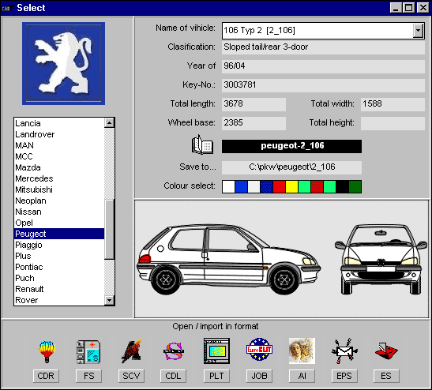Image resolution: width=432 pixels, height=390 pixels.
Task: Choose the blue patterned colour swatch
Action: 266,187
